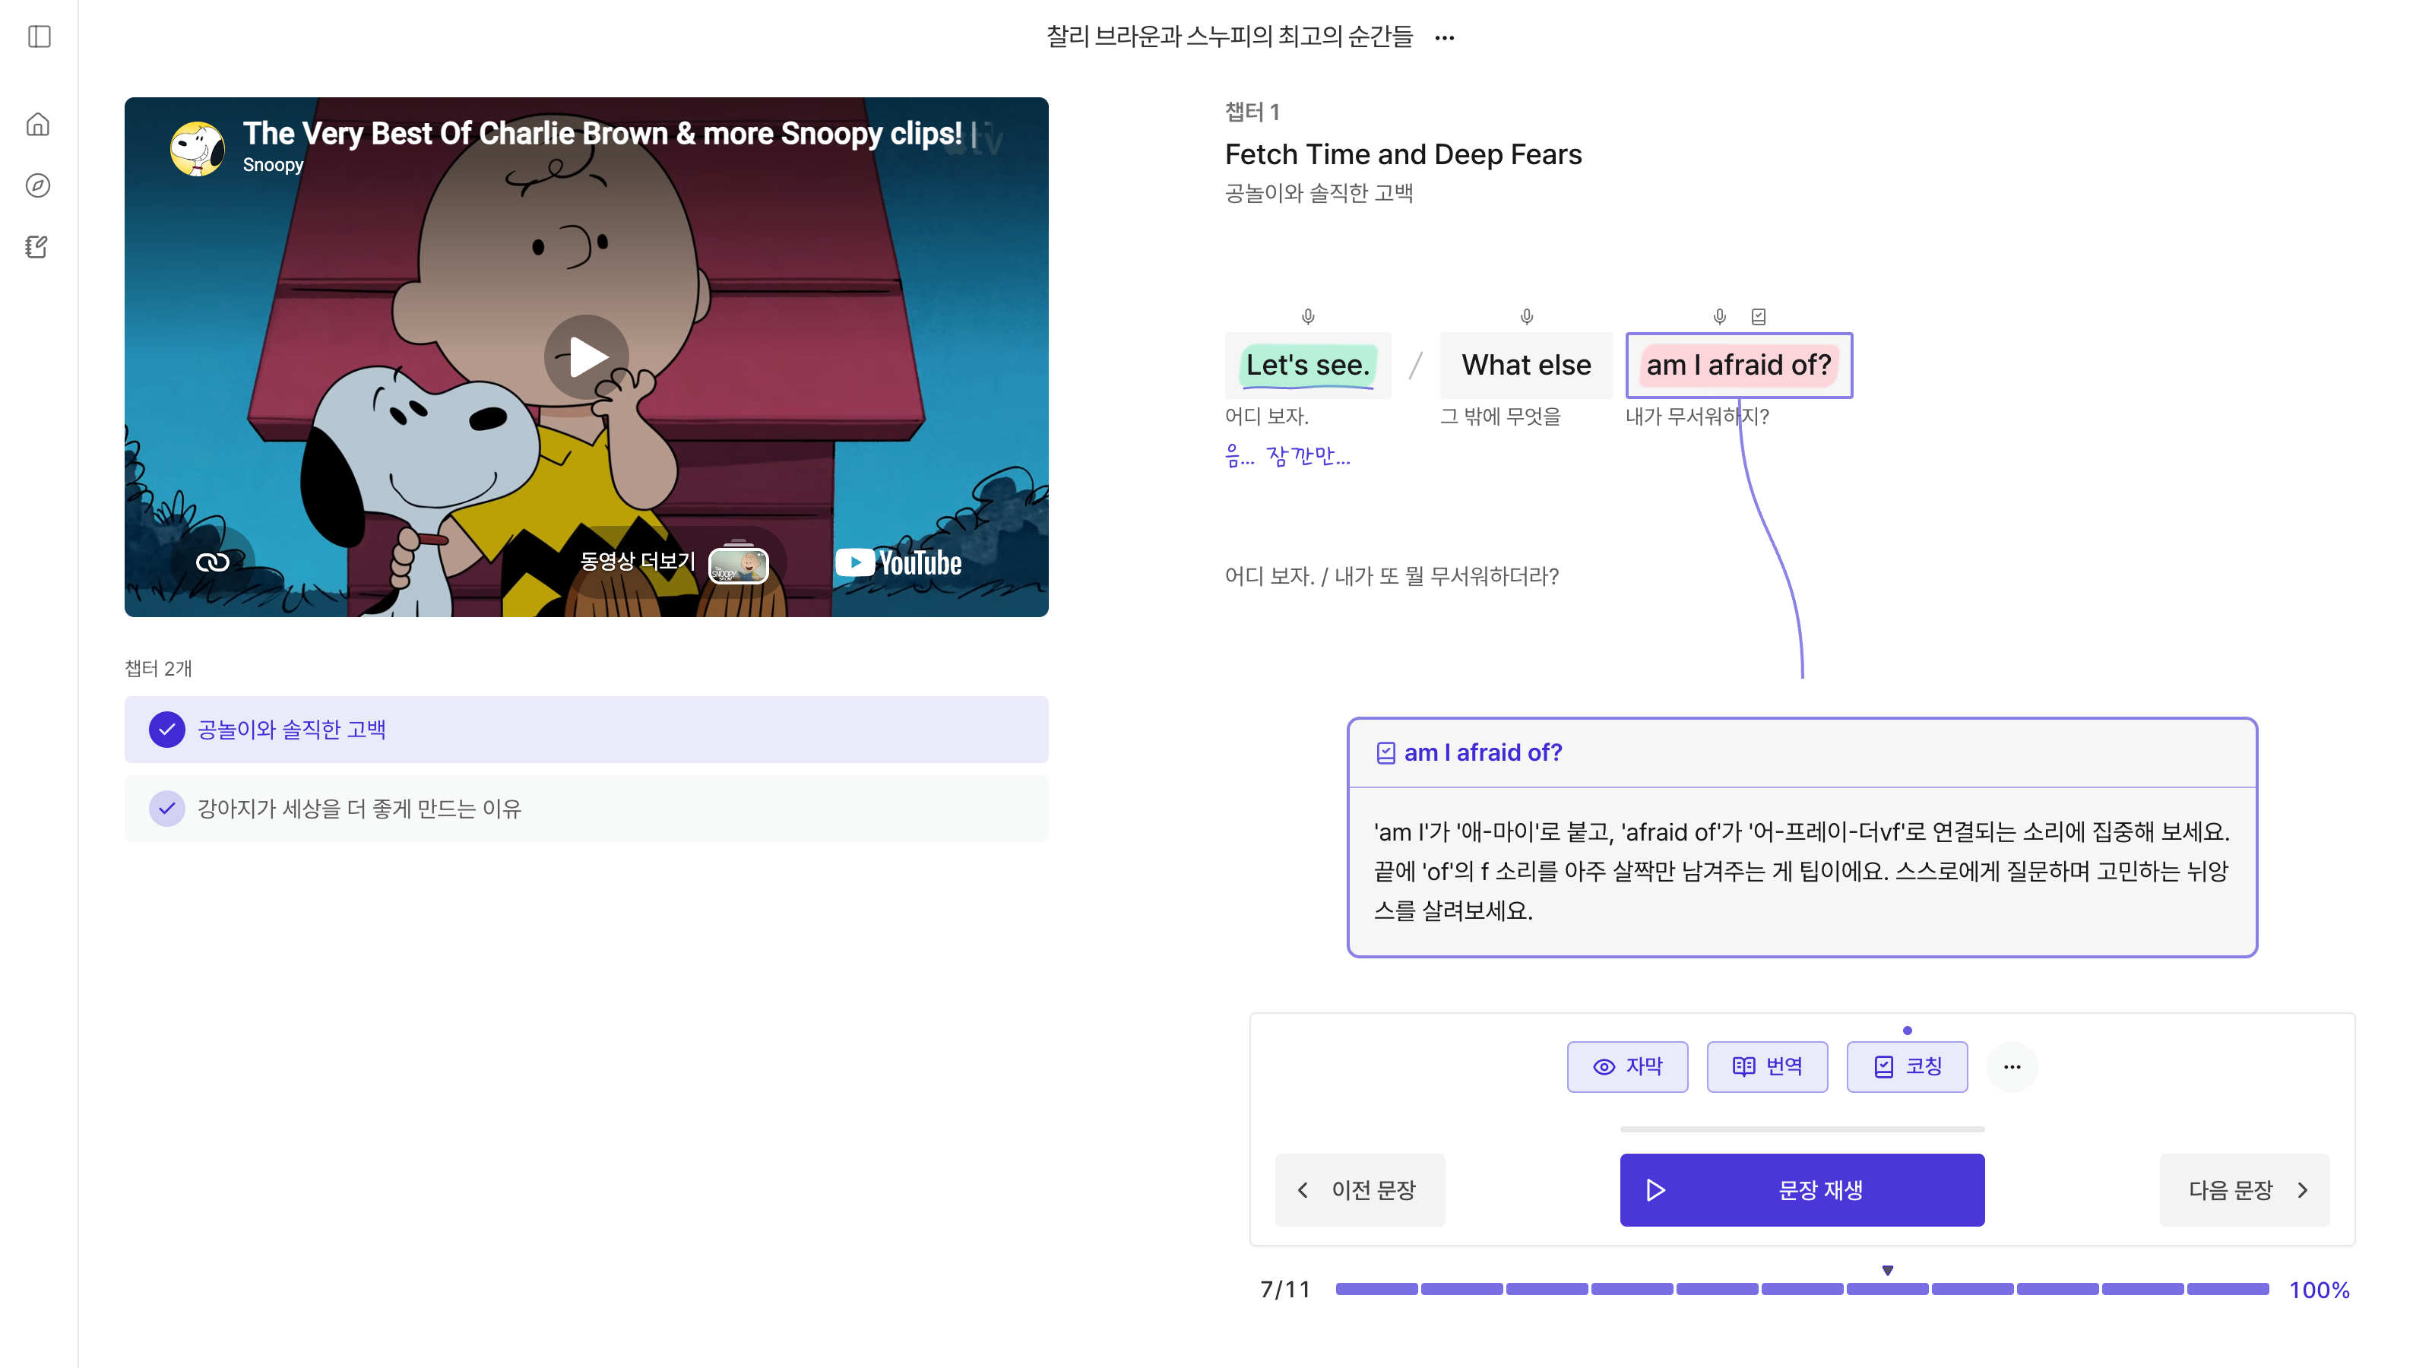
Task: Click the microphone above am I afraid of?
Action: pos(1719,316)
